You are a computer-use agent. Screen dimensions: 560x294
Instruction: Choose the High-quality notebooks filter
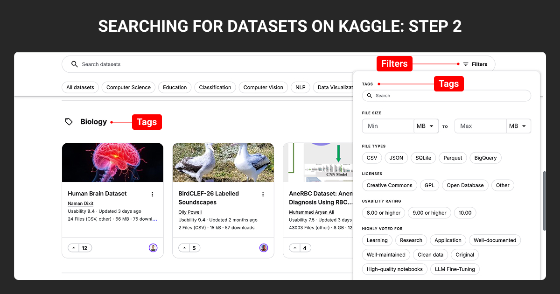394,269
